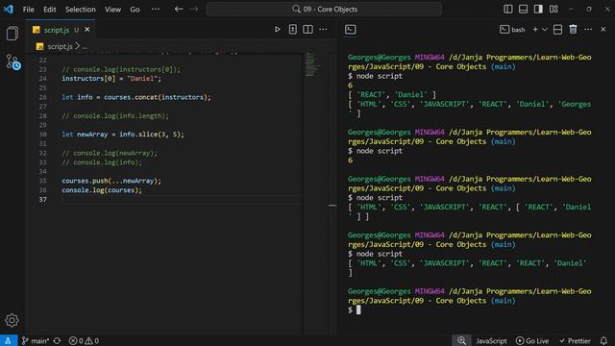Split the editor to the right

tap(307, 30)
